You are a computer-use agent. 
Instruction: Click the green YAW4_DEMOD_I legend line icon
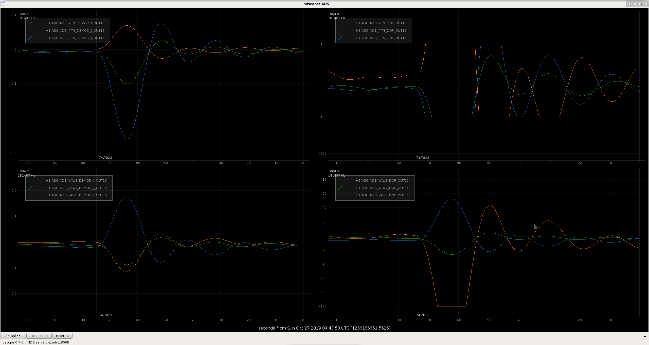[x=30, y=188]
